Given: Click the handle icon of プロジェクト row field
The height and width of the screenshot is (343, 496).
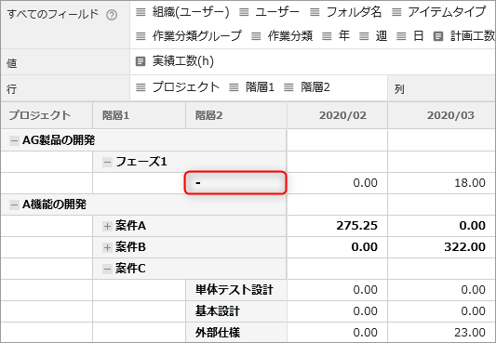Looking at the screenshot, I should 141,86.
